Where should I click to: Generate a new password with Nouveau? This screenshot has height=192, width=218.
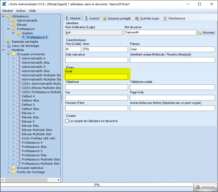(206, 32)
